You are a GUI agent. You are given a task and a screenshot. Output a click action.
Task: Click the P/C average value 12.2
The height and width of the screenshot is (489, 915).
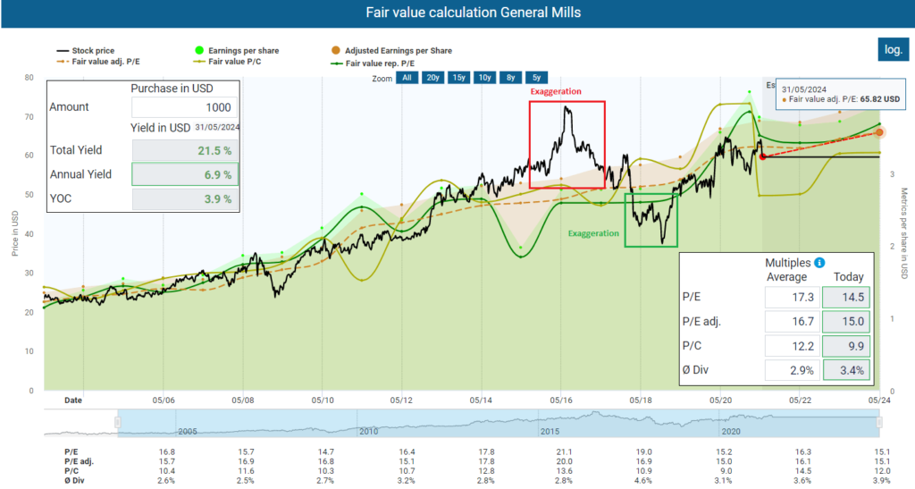[792, 346]
